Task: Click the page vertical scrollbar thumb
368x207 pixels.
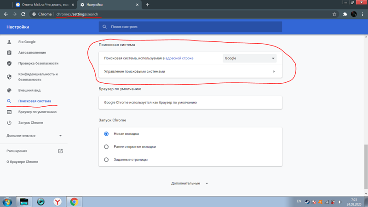Action: tap(366, 167)
